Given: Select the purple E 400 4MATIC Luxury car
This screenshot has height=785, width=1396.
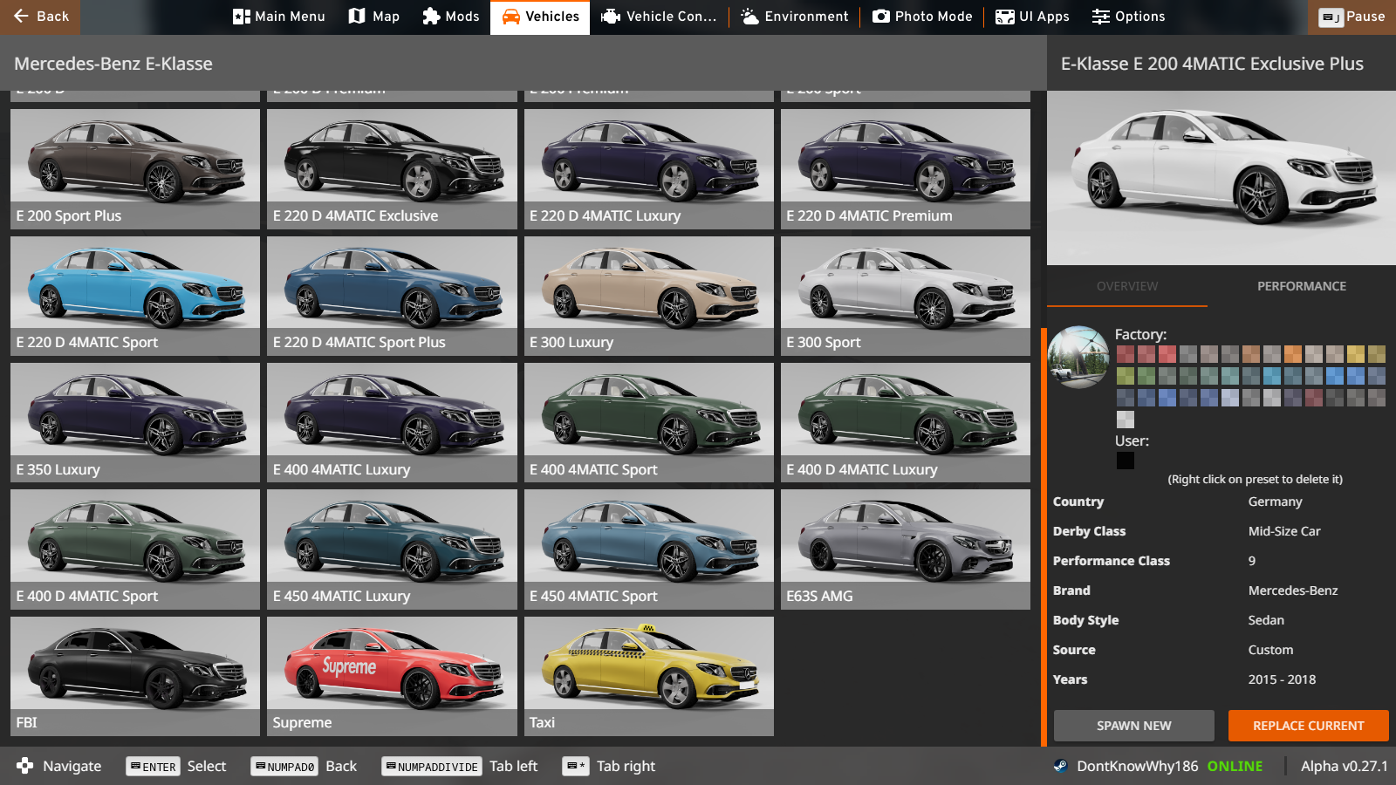Looking at the screenshot, I should click(392, 423).
